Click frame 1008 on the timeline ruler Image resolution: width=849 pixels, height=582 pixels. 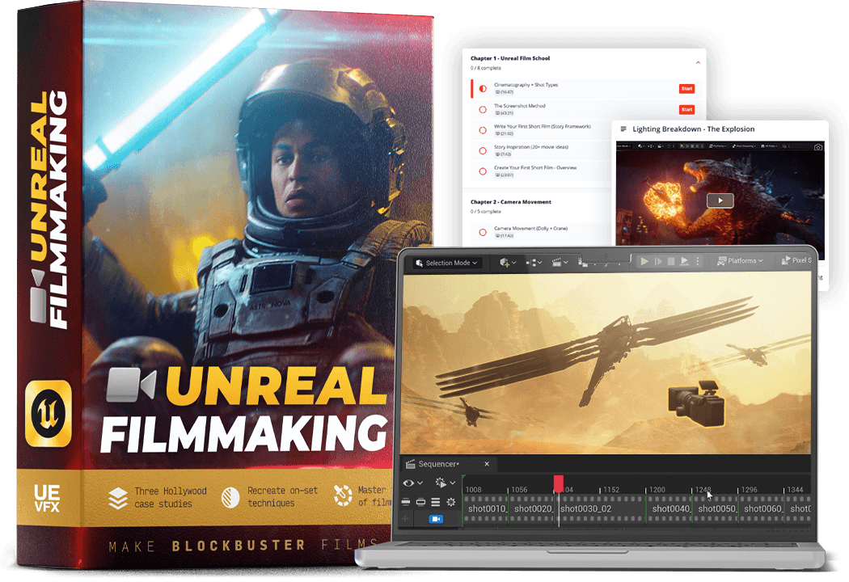pyautogui.click(x=473, y=489)
